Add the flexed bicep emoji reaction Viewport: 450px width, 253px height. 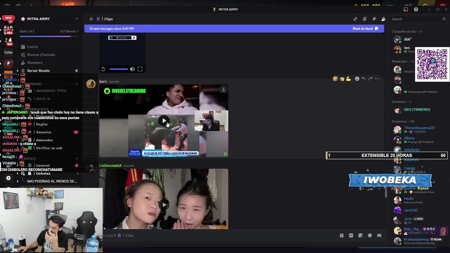[348, 79]
